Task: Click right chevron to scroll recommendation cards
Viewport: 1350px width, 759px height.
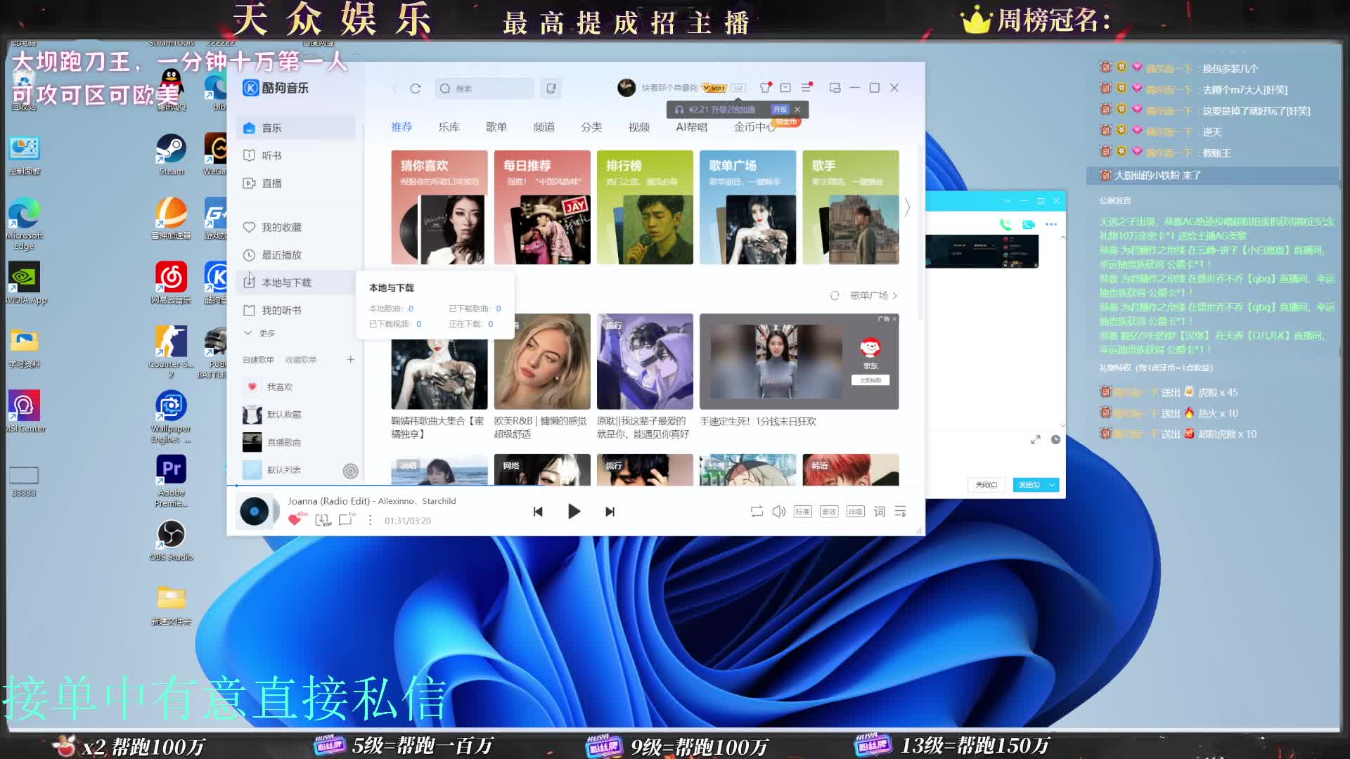Action: pyautogui.click(x=907, y=207)
